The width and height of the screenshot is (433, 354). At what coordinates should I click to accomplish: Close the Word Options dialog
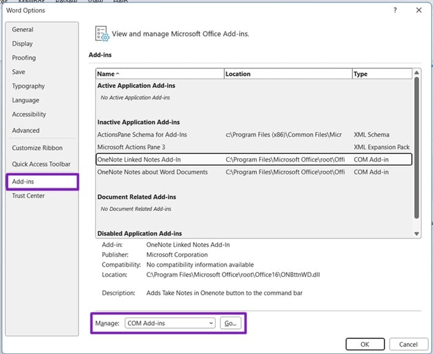(419, 10)
